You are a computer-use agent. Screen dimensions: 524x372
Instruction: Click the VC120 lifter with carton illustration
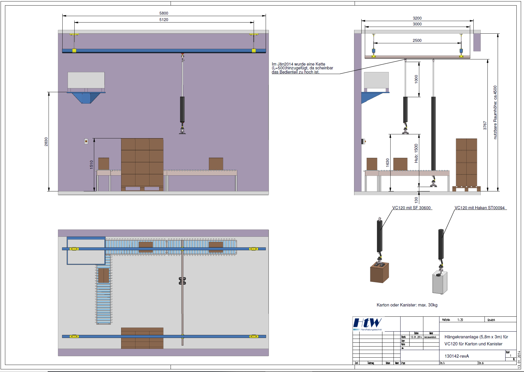[380, 250]
